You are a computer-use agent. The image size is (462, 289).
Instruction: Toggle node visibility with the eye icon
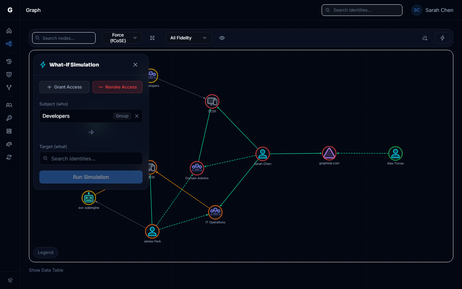coord(222,38)
